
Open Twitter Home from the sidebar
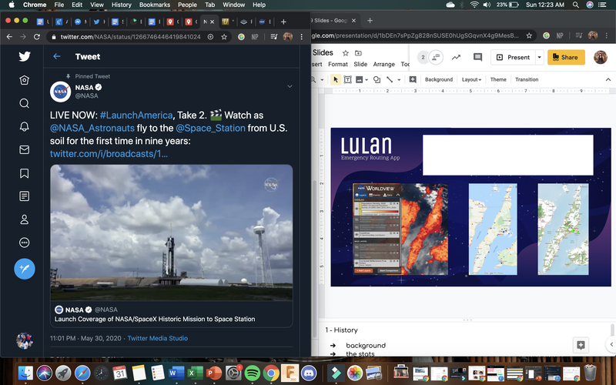(x=25, y=80)
